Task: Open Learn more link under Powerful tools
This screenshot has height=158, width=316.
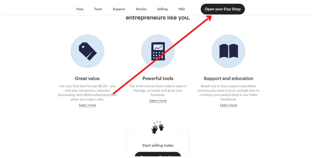Action: tap(158, 101)
